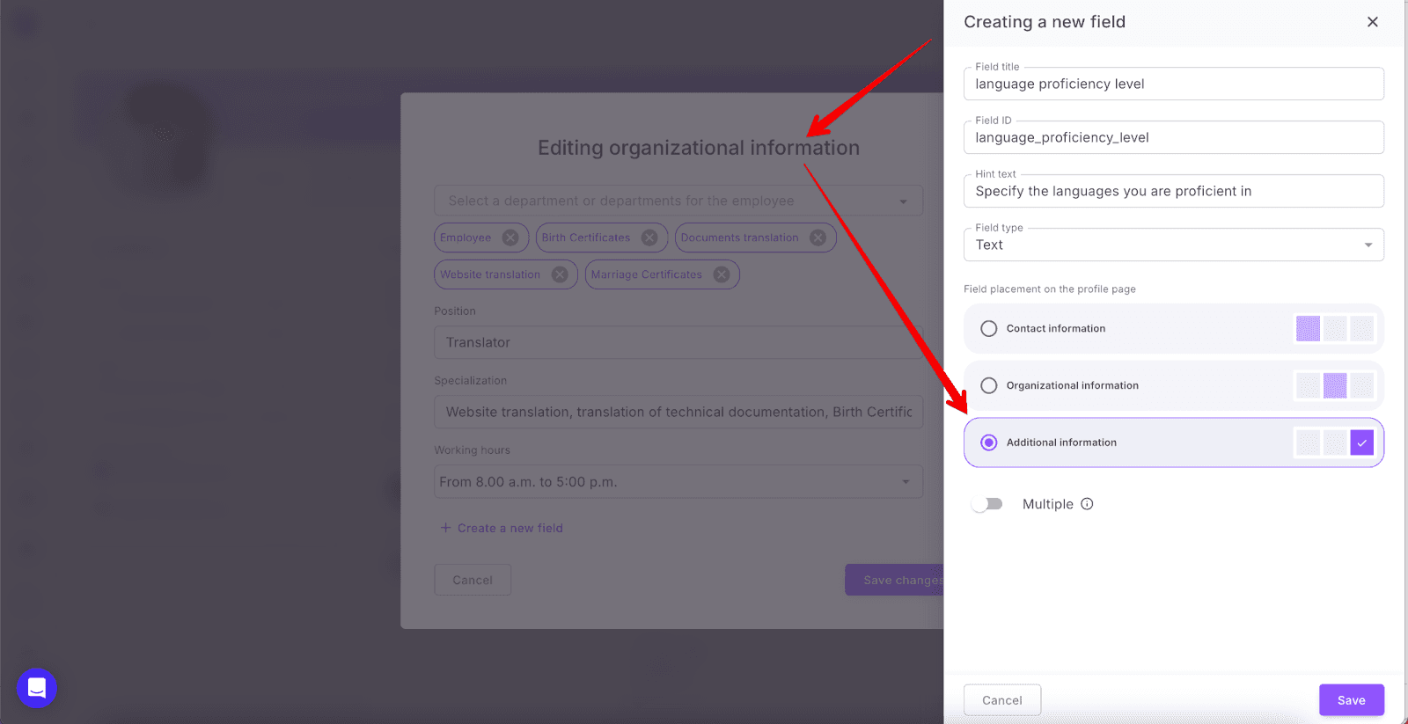This screenshot has height=724, width=1408.
Task: Open the Working hours dropdown
Action: click(906, 482)
